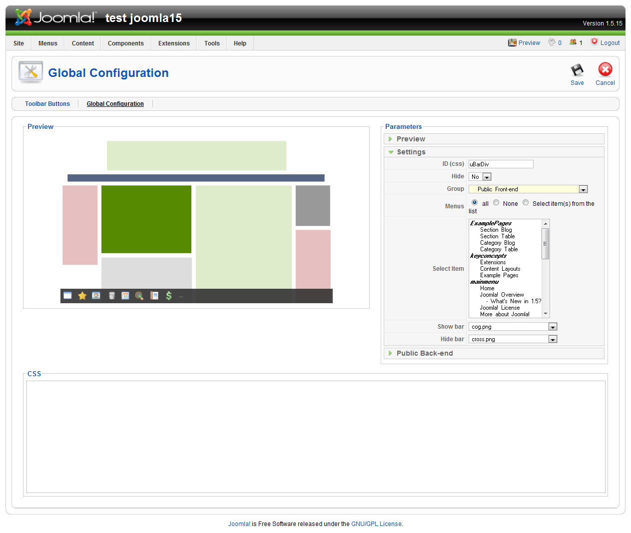Select 'Section Blog' in the item list
Image resolution: width=631 pixels, height=533 pixels.
tap(496, 230)
